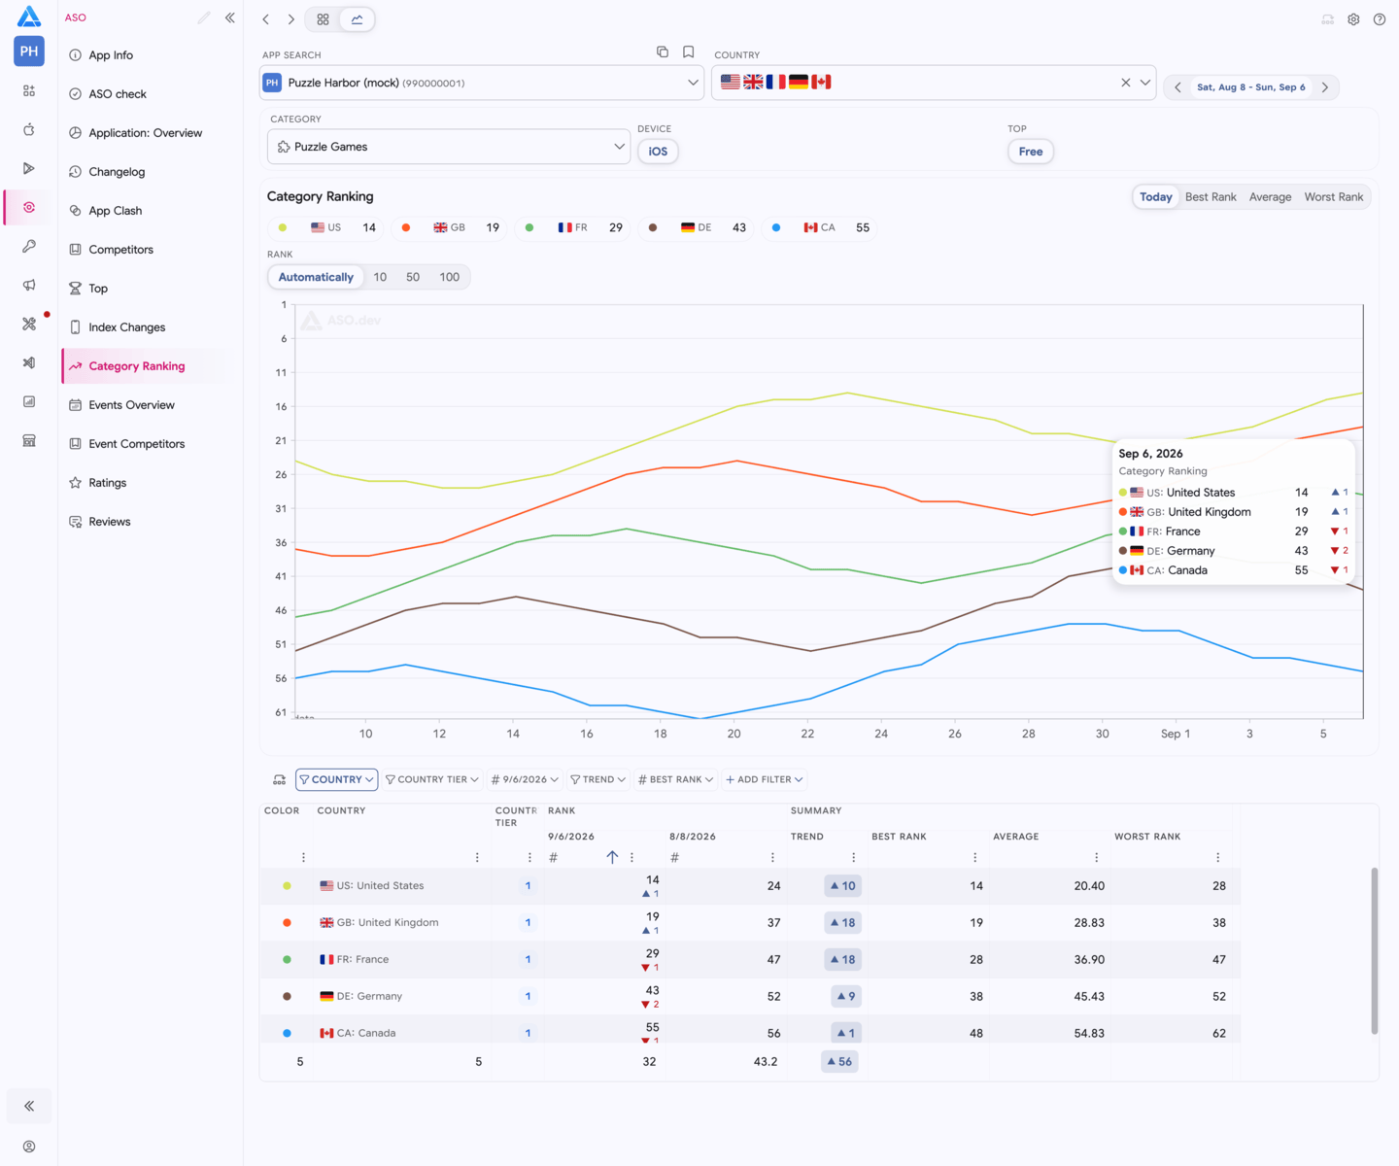The height and width of the screenshot is (1166, 1399).
Task: Open the BEST RANK filter dropdown
Action: [x=675, y=779]
